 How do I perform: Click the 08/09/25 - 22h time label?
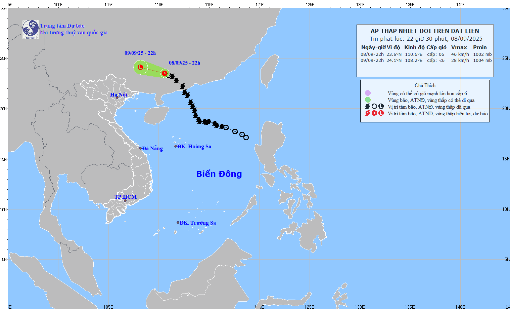click(x=184, y=63)
